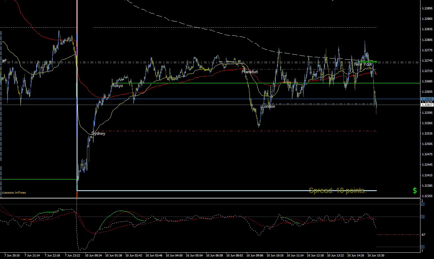This screenshot has width=434, height=259.
Task: Click the oscillator level 10 tag
Action: click(423, 247)
